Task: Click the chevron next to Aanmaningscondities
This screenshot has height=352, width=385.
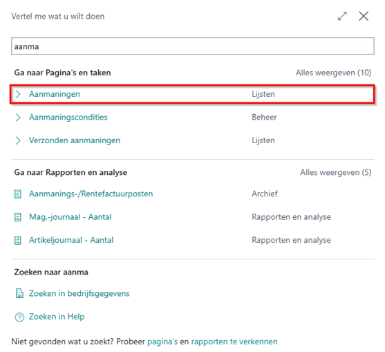Action: [18, 118]
